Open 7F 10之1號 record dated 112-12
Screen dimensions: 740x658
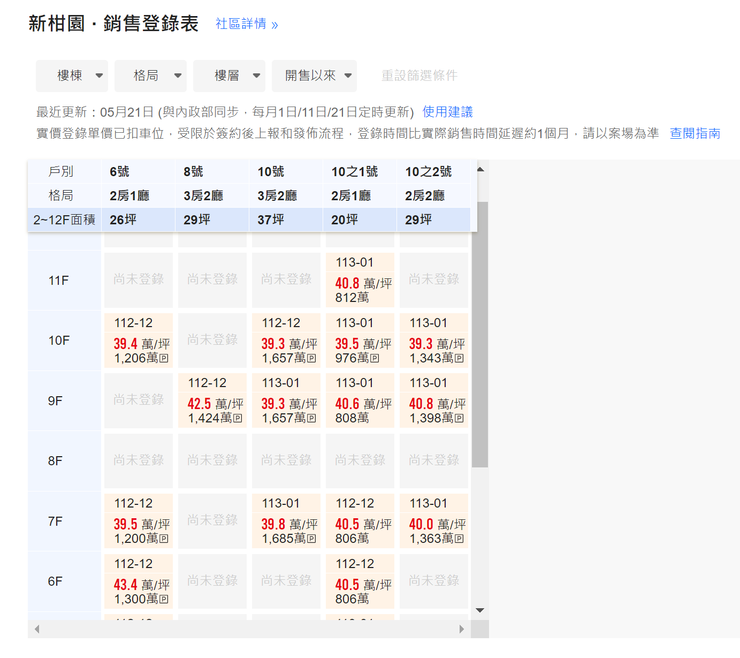(x=360, y=521)
